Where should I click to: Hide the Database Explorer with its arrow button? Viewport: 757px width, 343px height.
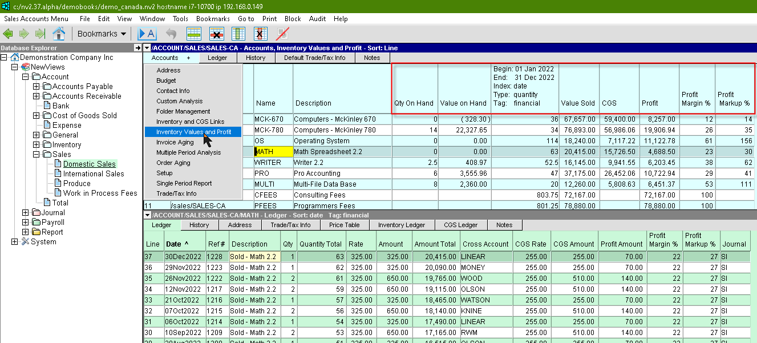pyautogui.click(x=137, y=48)
